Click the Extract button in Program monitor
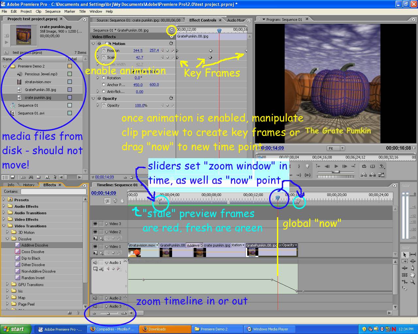Viewport: 418px width, 334px height. 373,175
